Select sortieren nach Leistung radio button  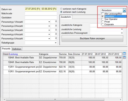(x=61, y=12)
